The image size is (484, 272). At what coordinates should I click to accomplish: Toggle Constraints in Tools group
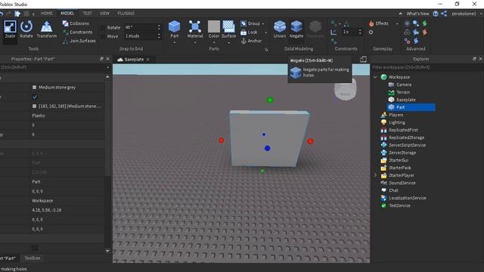coord(77,32)
